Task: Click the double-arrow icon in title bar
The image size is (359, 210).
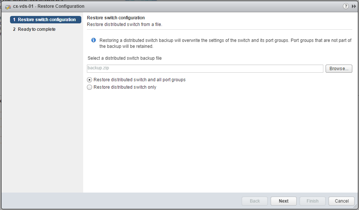Action: pos(354,6)
